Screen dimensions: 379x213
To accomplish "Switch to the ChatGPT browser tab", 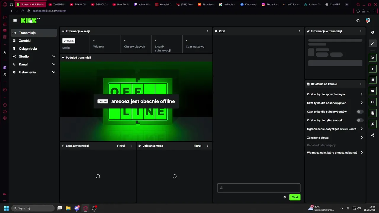I will (333, 4).
